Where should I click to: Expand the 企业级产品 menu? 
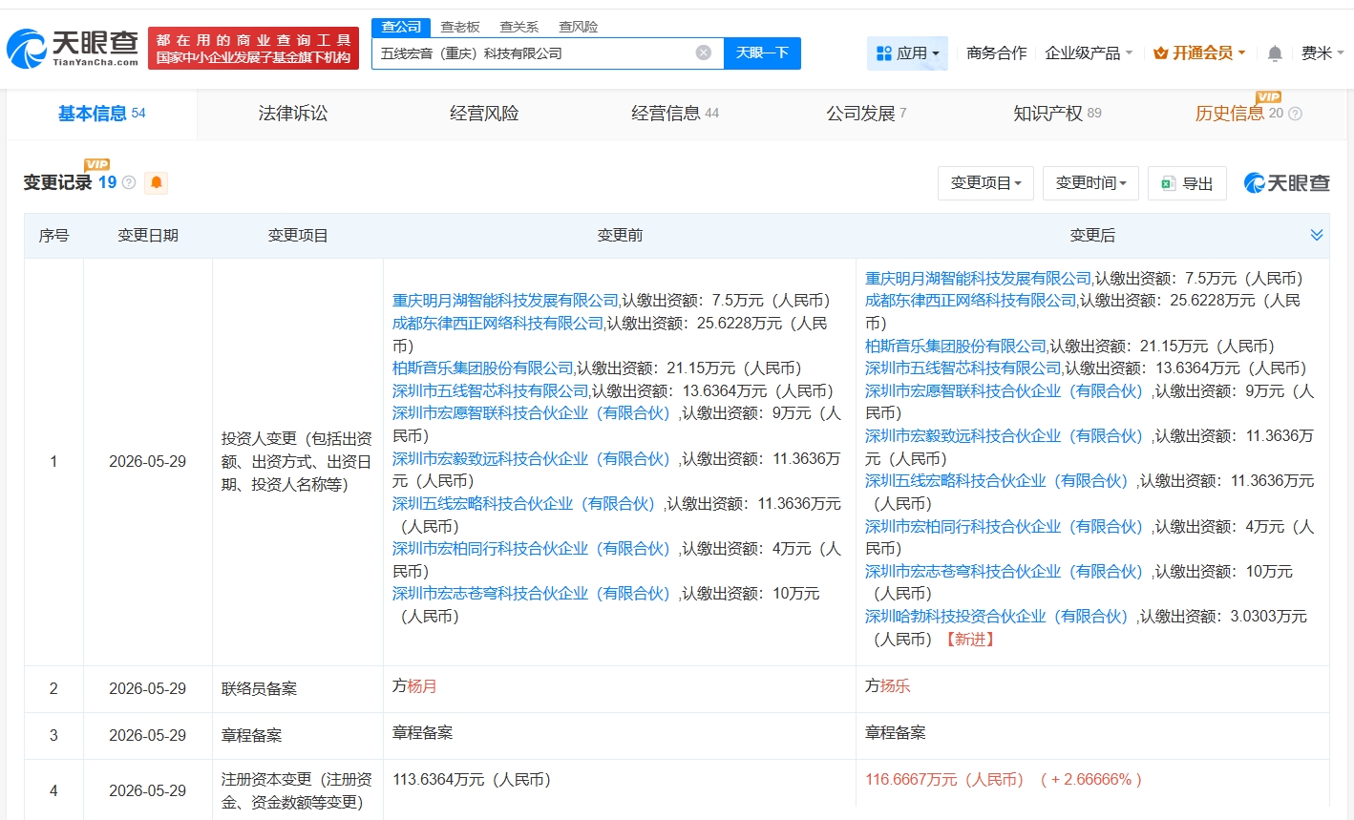[x=1089, y=53]
